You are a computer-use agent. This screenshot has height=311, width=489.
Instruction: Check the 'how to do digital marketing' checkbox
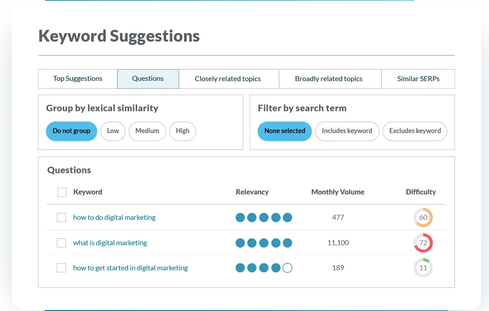coord(61,217)
